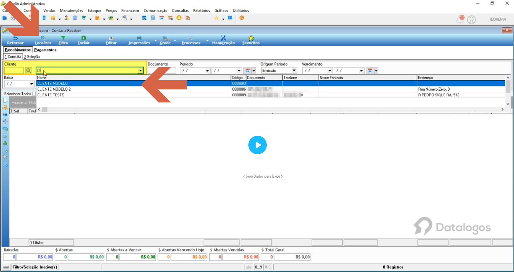Viewport: 514px width, 272px height.
Task: Open the Baixa date dropdown
Action: tap(32, 84)
